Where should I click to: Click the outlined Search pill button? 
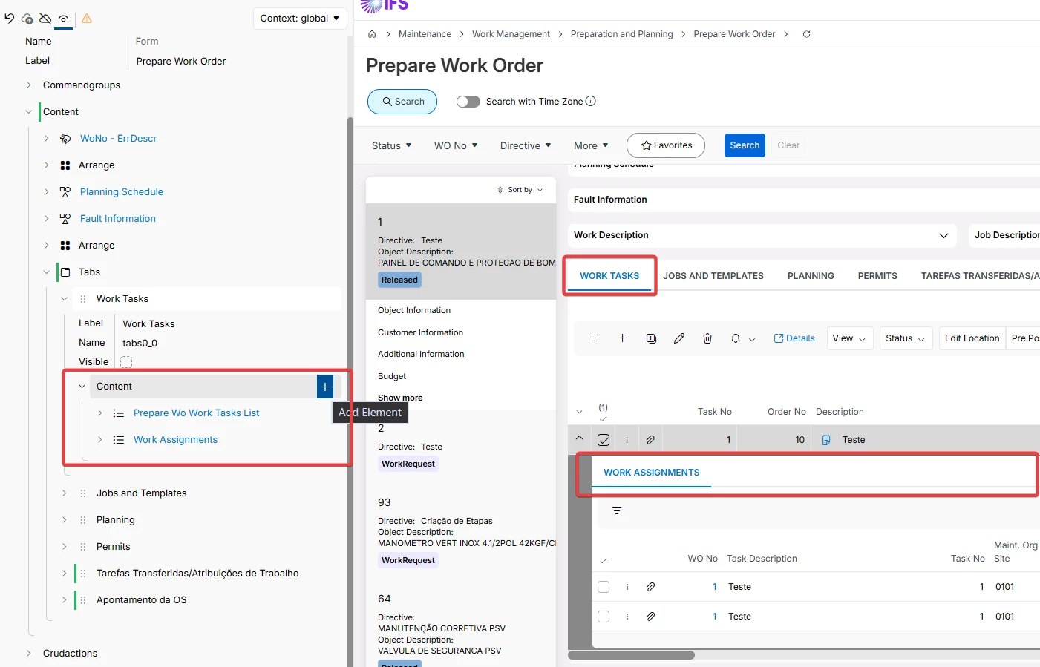click(x=402, y=102)
